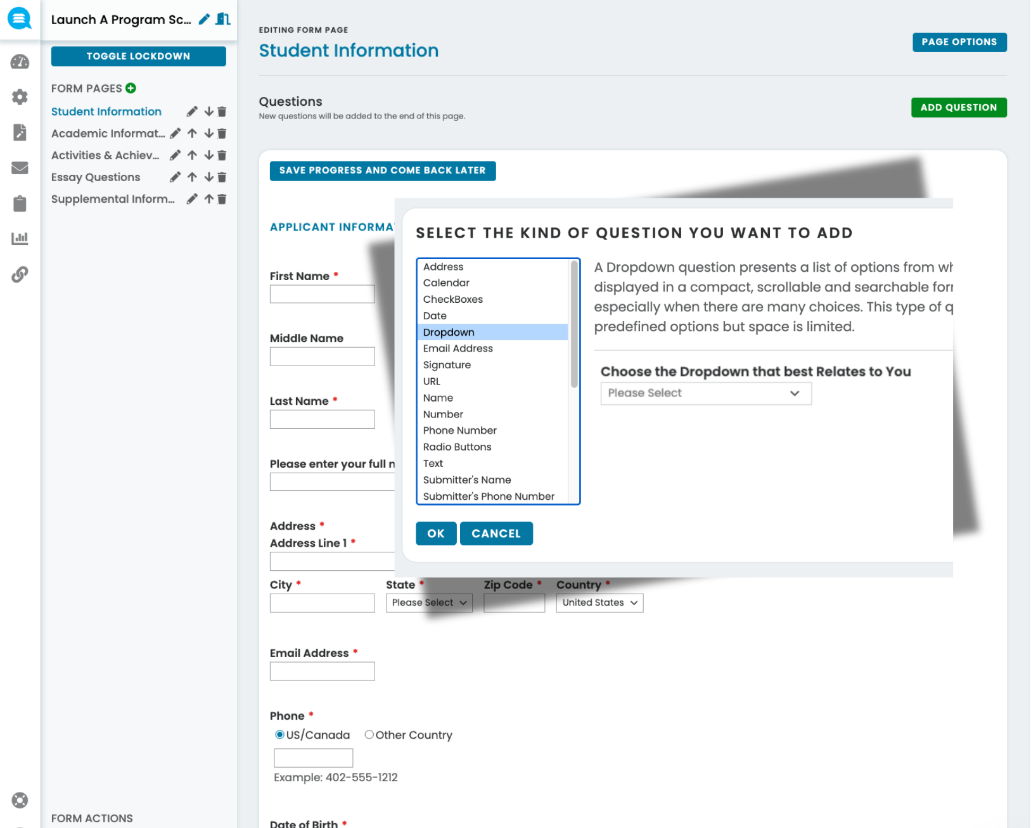
Task: Click the email envelope icon in sidebar
Action: [x=20, y=168]
